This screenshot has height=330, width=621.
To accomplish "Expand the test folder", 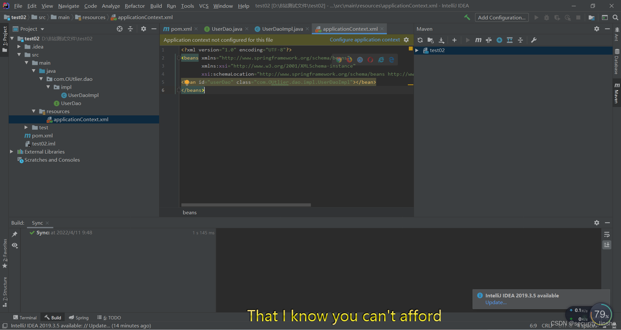I will (x=26, y=127).
